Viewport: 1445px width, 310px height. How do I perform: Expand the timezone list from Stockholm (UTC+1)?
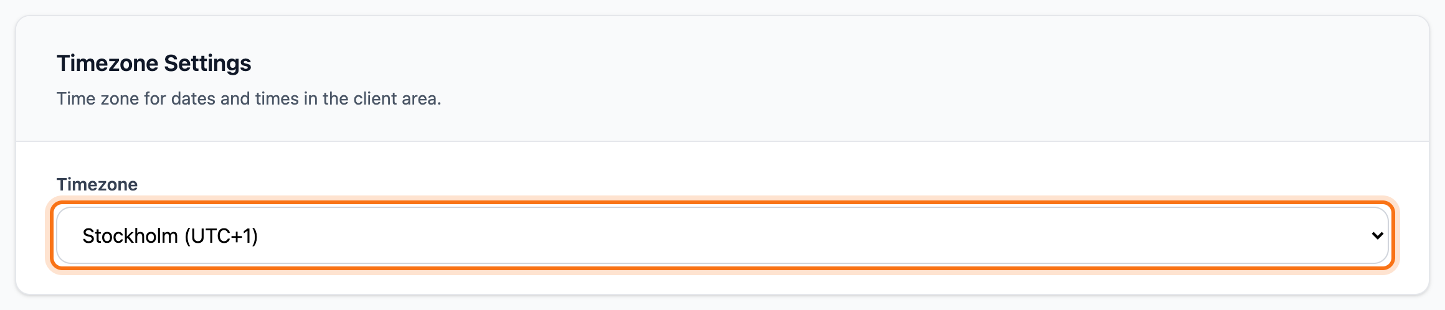coord(722,235)
